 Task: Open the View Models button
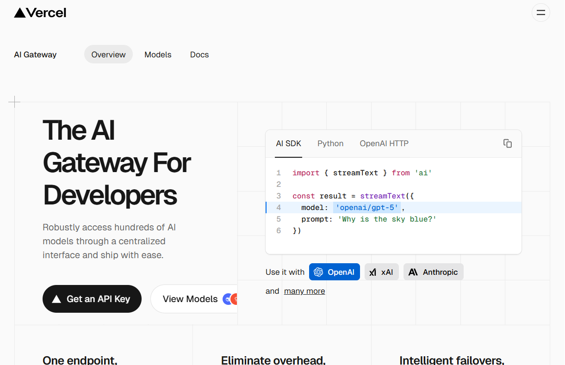pyautogui.click(x=194, y=299)
